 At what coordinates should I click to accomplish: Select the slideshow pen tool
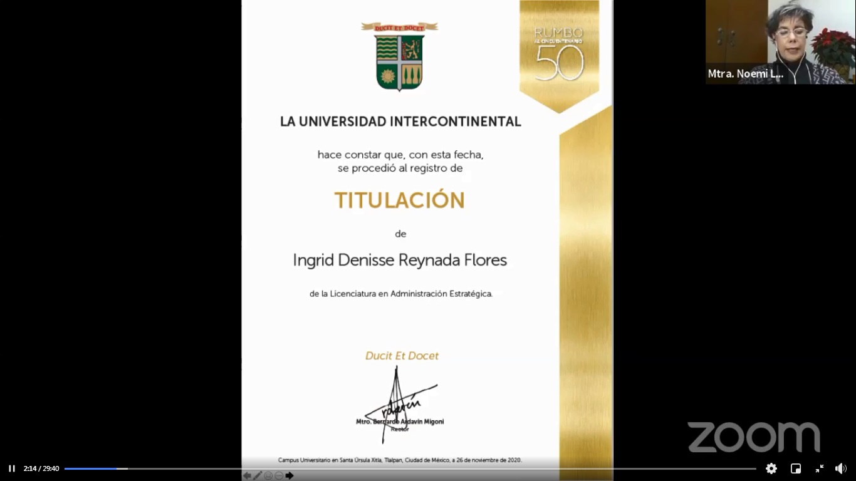258,476
